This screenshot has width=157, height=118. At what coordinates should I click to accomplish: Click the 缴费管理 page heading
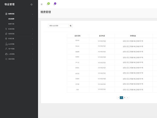[x=46, y=12]
